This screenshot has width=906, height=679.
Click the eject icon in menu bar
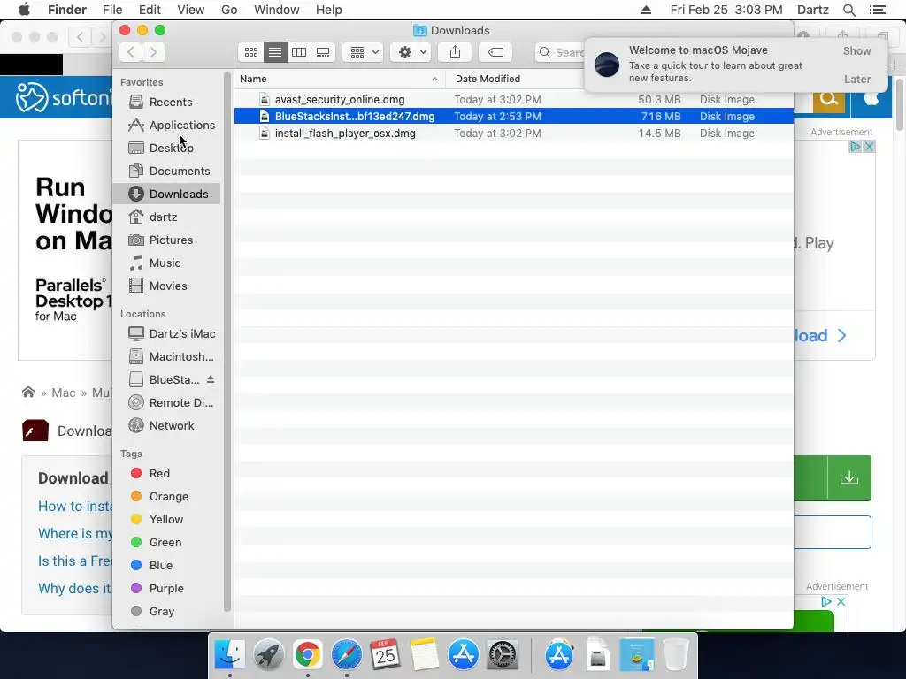(x=646, y=10)
